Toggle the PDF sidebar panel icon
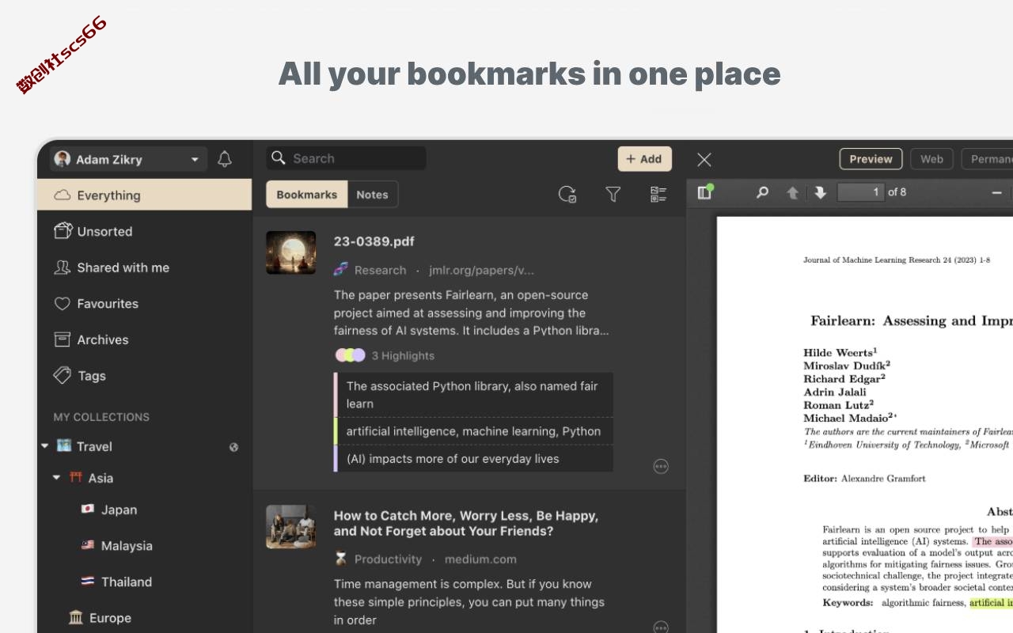This screenshot has height=633, width=1013. pyautogui.click(x=705, y=191)
